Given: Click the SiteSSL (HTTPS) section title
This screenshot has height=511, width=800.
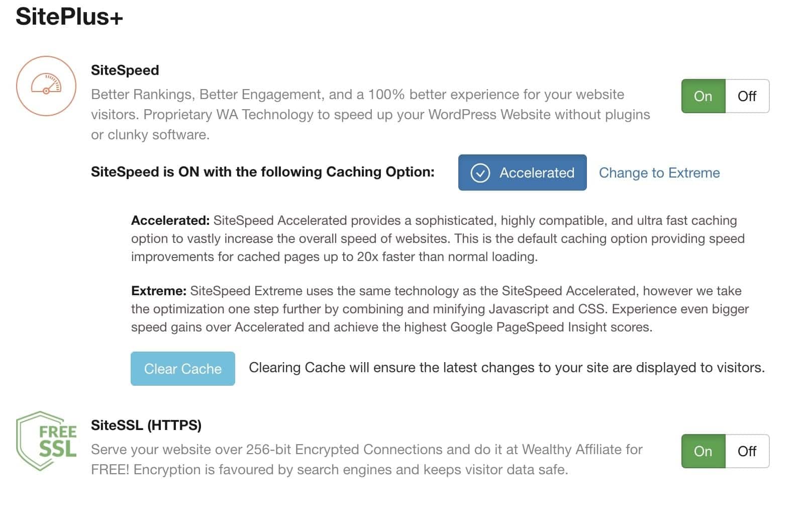Looking at the screenshot, I should 146,425.
